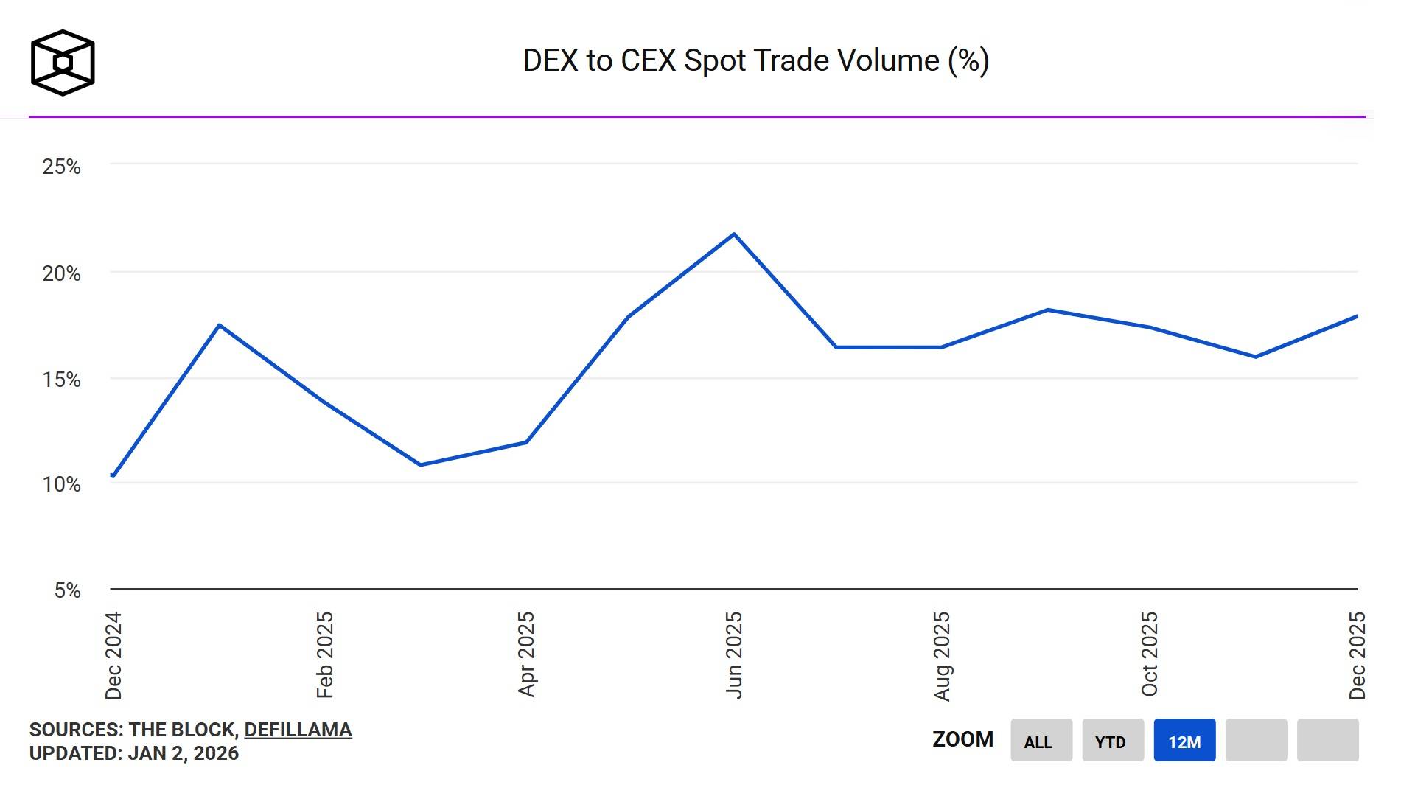
Task: Click The Block cube logo
Action: pos(63,63)
